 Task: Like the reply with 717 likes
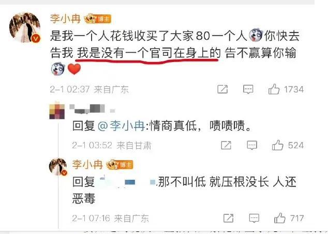tap(280, 218)
